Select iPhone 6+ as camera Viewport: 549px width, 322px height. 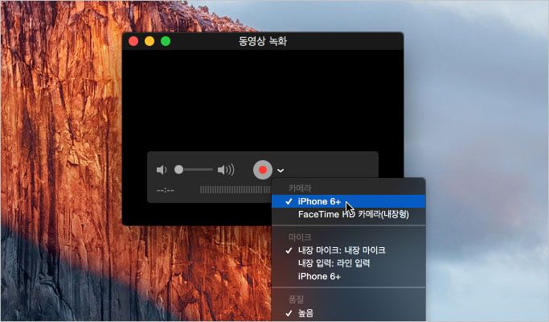pyautogui.click(x=348, y=201)
